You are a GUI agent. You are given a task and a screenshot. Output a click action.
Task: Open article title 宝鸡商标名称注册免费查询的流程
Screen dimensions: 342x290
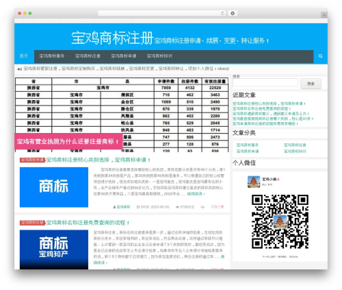pos(88,223)
